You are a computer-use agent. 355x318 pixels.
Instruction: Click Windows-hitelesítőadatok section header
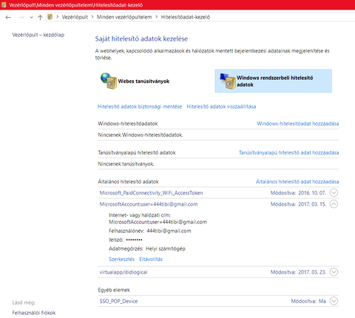coord(128,124)
